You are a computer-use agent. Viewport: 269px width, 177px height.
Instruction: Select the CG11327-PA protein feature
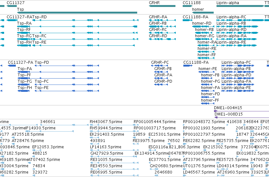[x=12, y=66]
